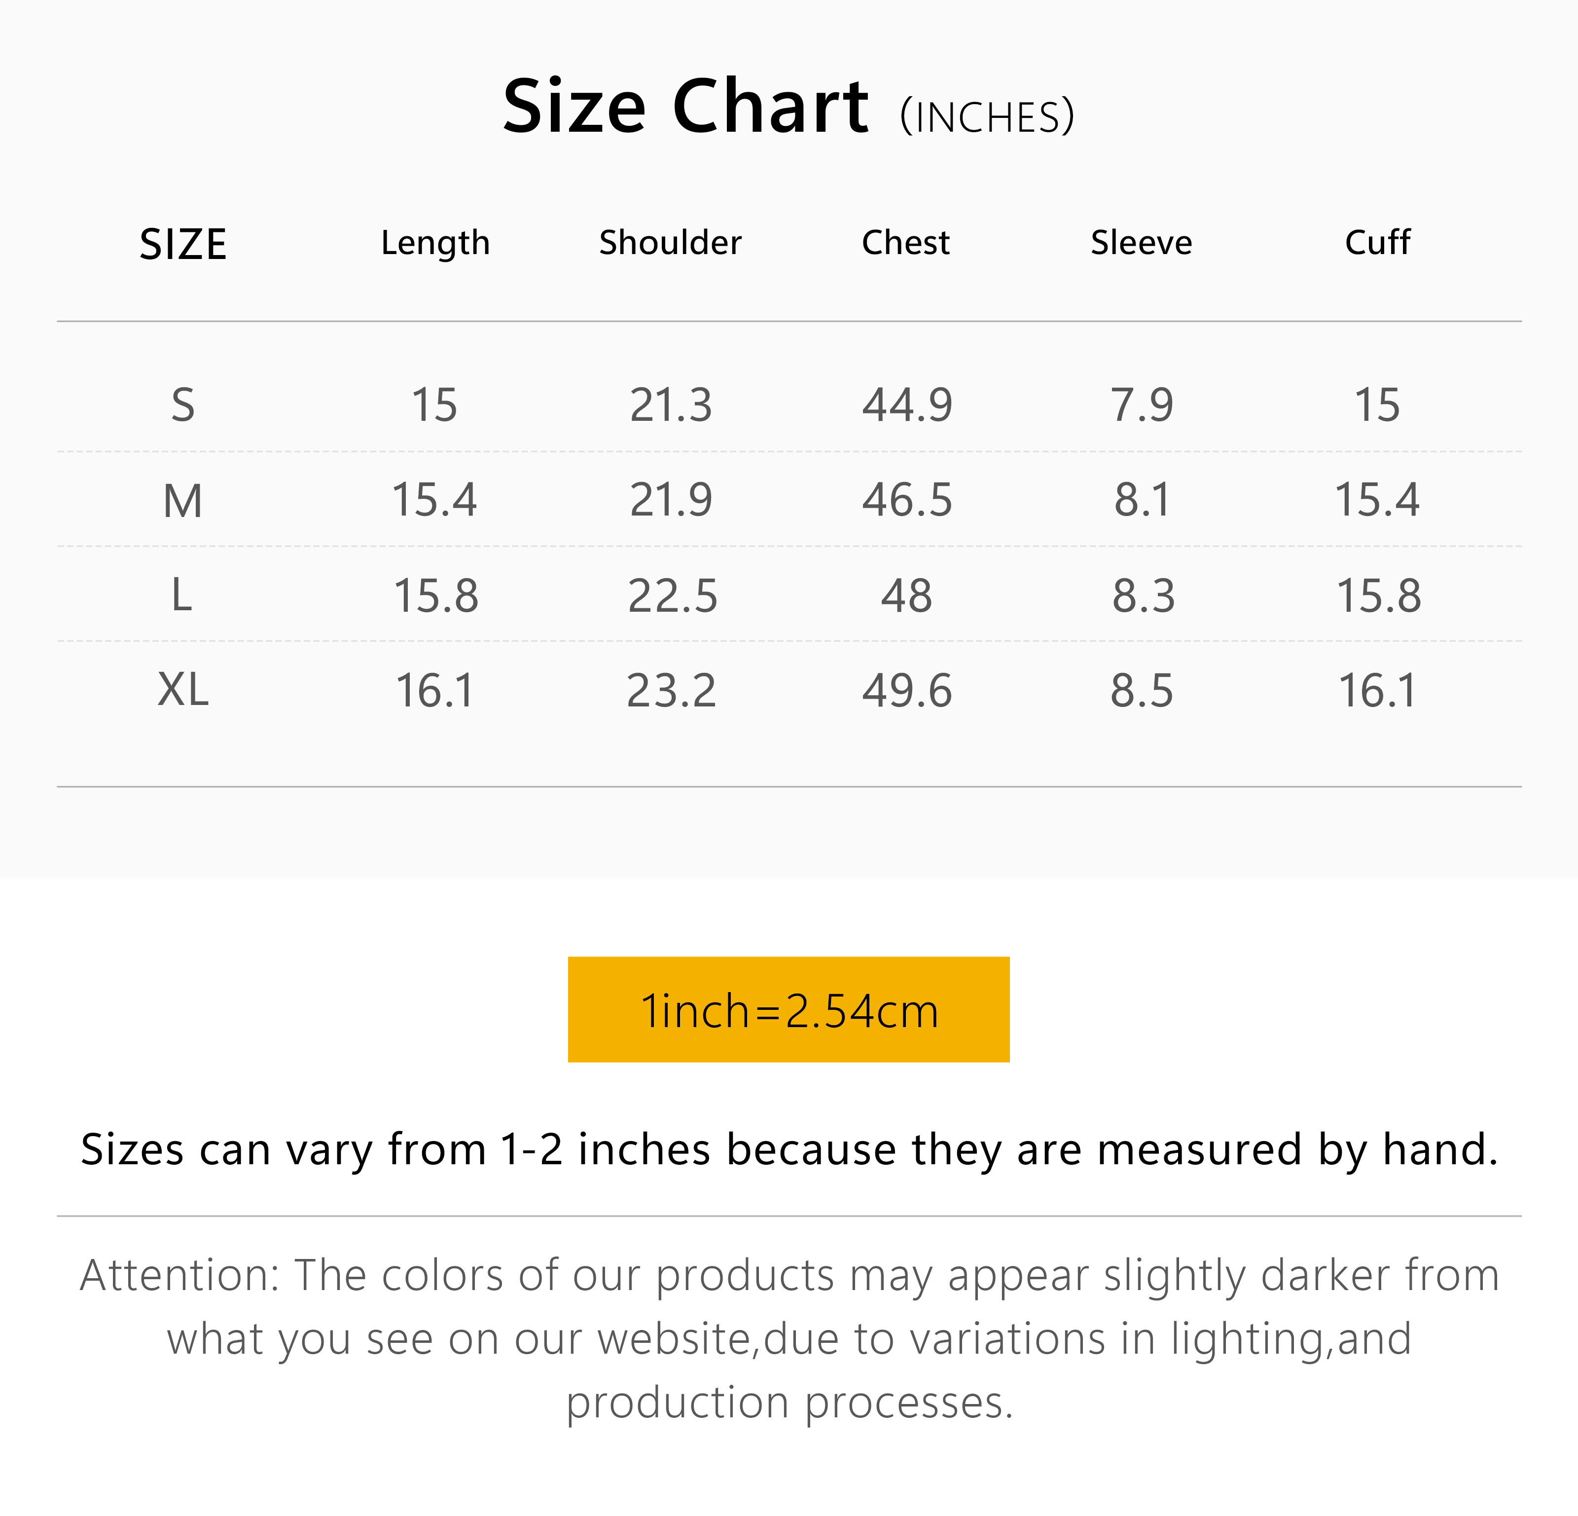Screen dimensions: 1578x1516
Task: Select shoulder value 21.9 for size M
Action: pyautogui.click(x=671, y=499)
